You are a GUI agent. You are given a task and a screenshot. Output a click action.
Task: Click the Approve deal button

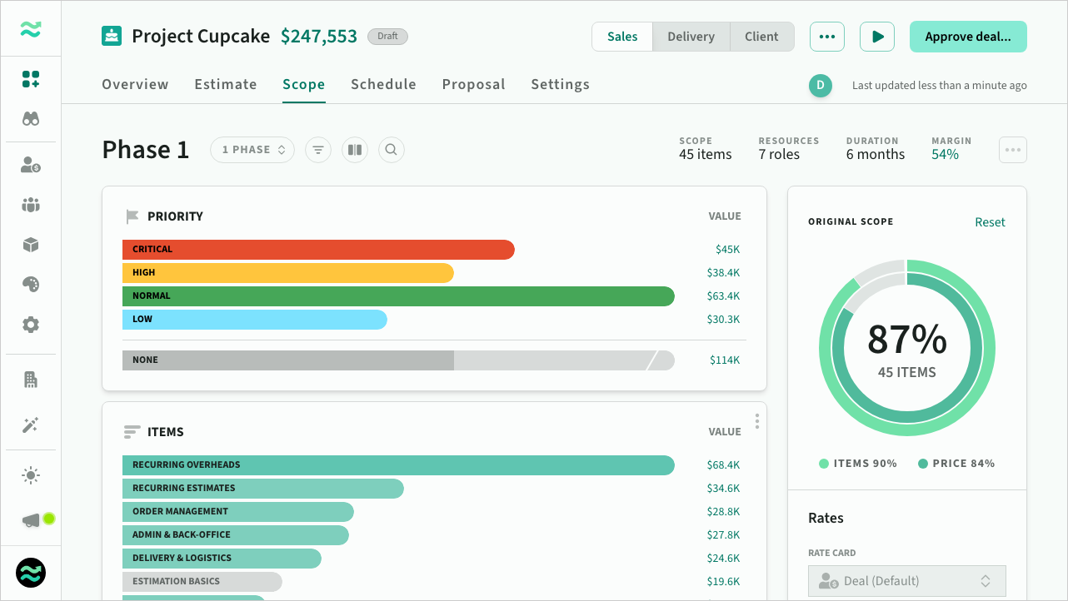pos(967,37)
